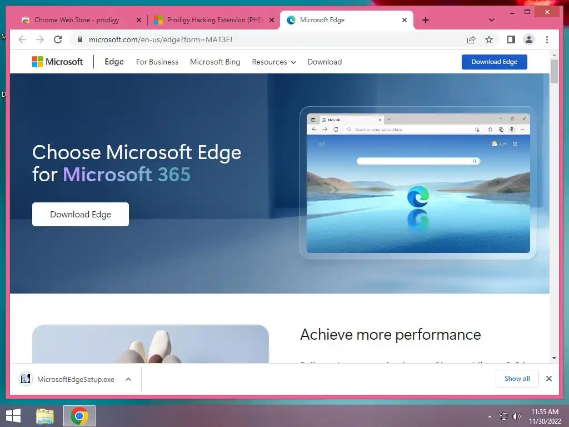Bookmark this page with the star icon
Viewport: 569px width, 427px height.
(x=489, y=39)
